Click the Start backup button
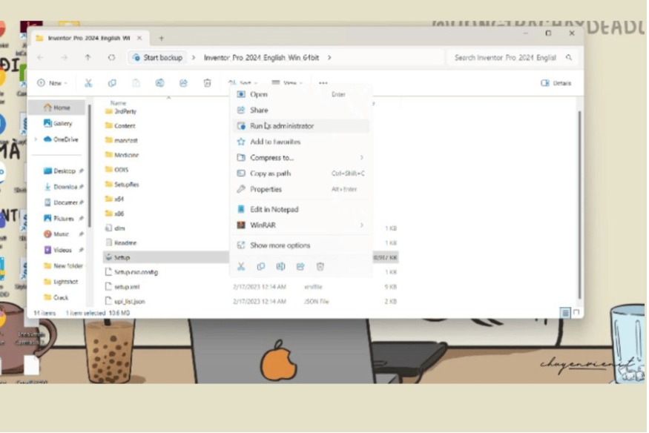 coord(157,57)
